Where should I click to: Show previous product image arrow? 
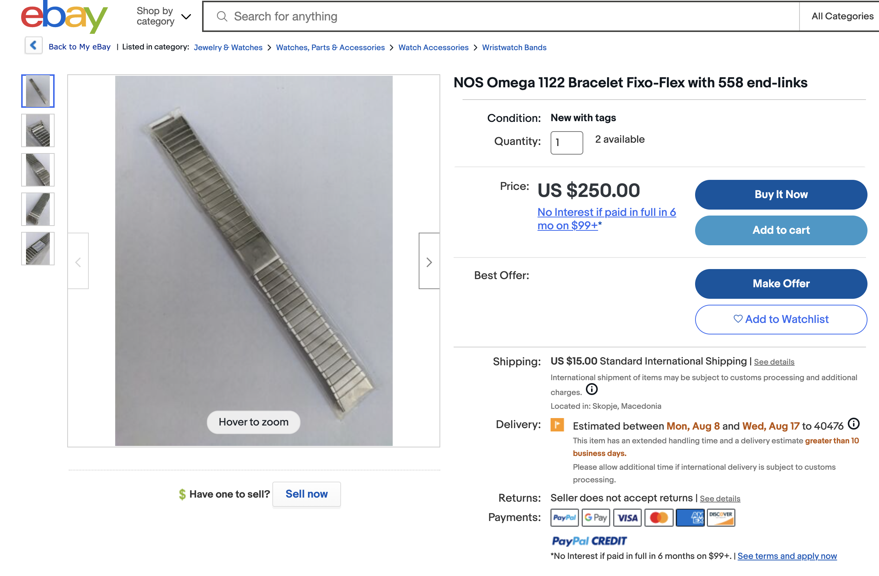[x=78, y=262]
